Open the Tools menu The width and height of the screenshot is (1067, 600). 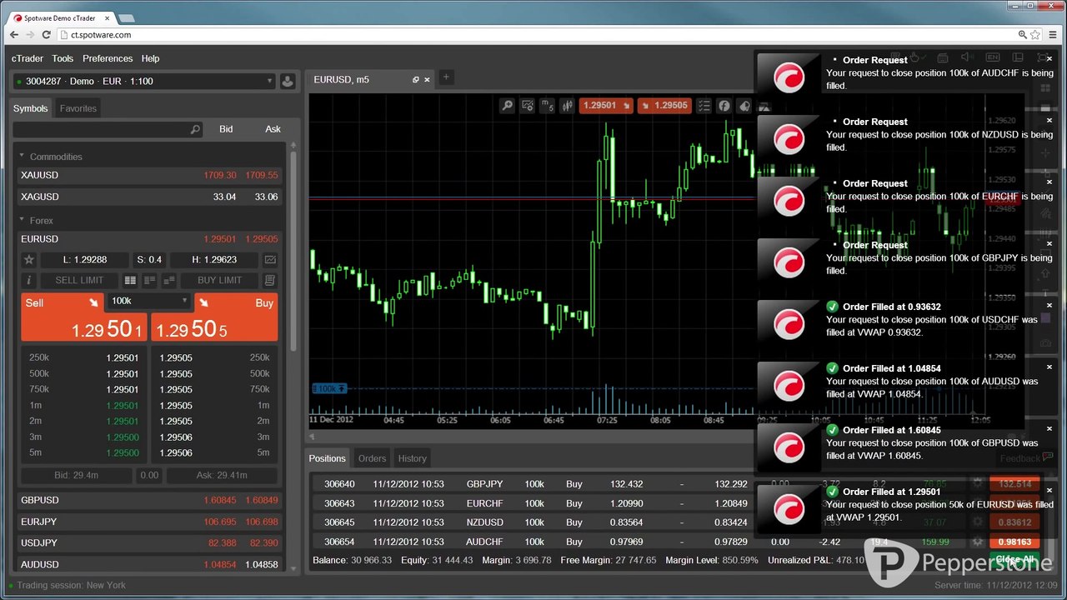63,58
